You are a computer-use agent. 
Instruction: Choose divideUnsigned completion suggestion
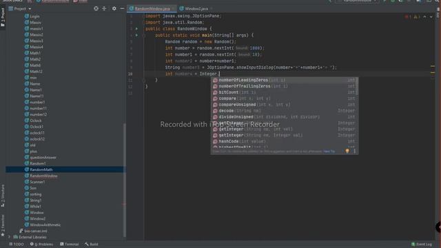point(283,117)
